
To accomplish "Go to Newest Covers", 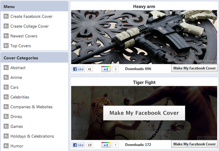I will click(x=24, y=36).
